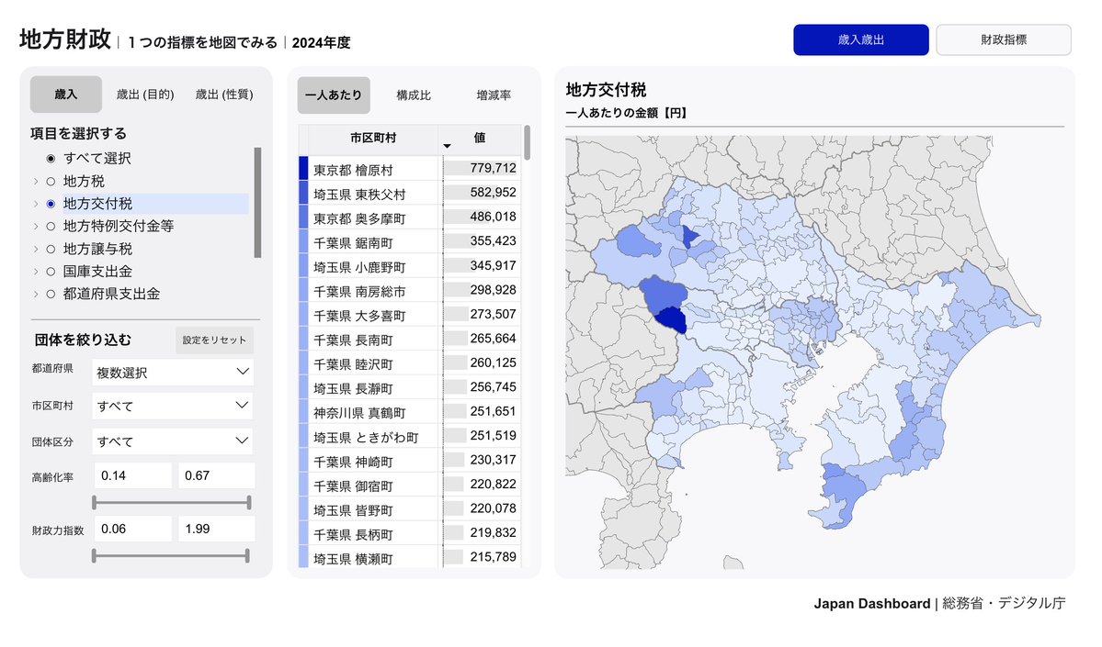The image size is (1102, 647).
Task: Switch to the 歳出 (目的) tab
Action: [x=145, y=94]
